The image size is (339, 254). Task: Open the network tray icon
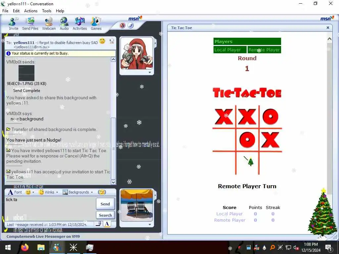pos(288,247)
